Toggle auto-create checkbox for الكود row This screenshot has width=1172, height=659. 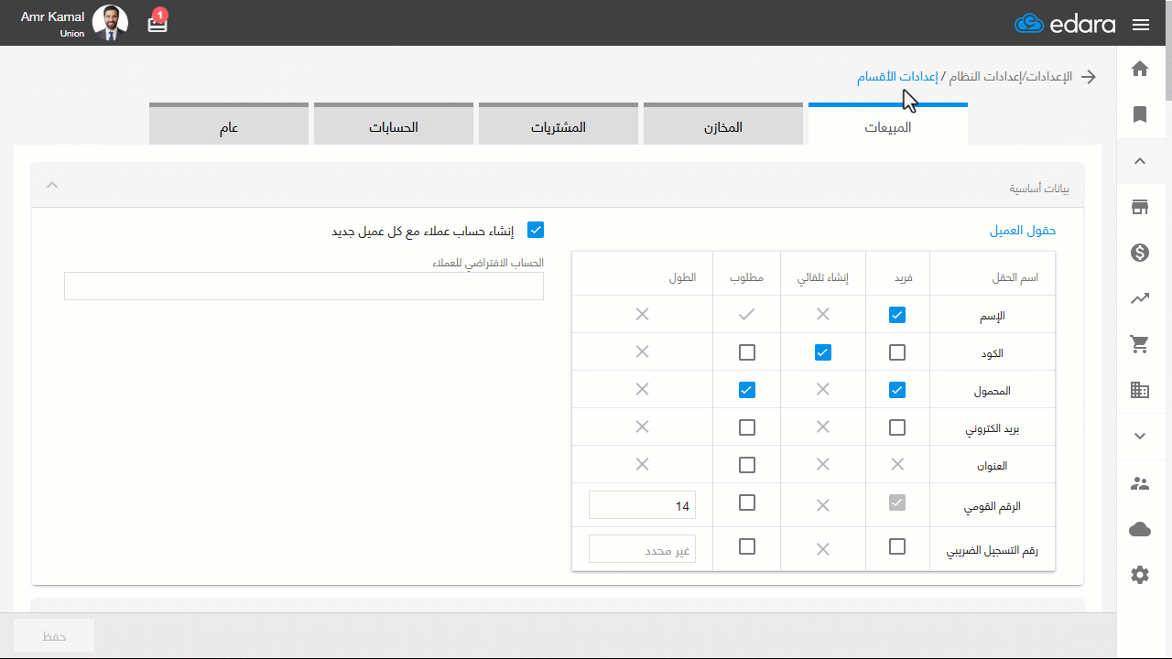click(x=823, y=352)
